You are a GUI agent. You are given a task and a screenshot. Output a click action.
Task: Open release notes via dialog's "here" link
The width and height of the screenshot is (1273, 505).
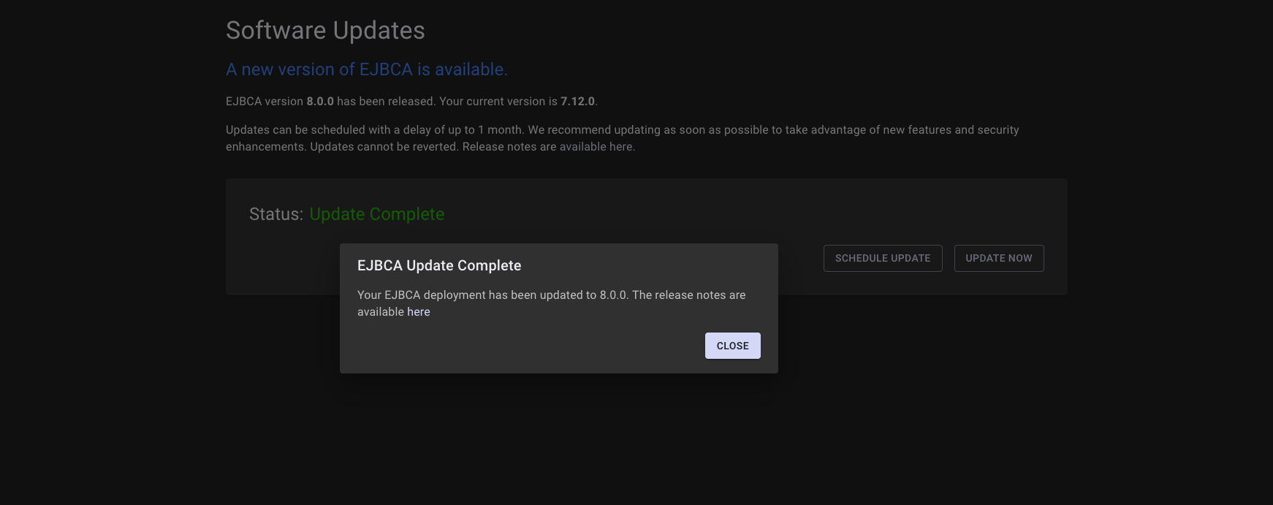pyautogui.click(x=419, y=312)
